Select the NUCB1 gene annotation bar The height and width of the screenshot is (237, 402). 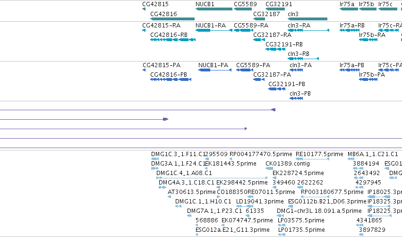point(214,9)
